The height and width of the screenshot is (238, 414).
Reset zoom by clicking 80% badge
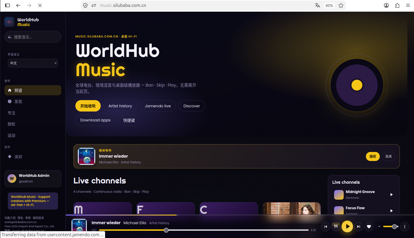click(x=329, y=5)
